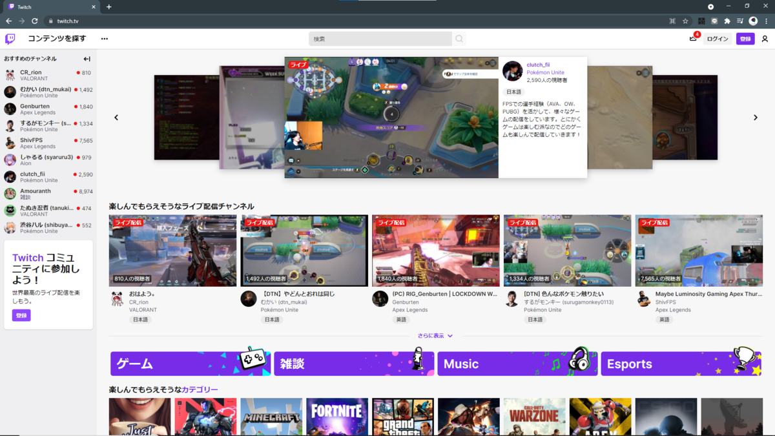Screen dimensions: 775x436
Task: Click featured carousel stream video
Action: (x=391, y=118)
